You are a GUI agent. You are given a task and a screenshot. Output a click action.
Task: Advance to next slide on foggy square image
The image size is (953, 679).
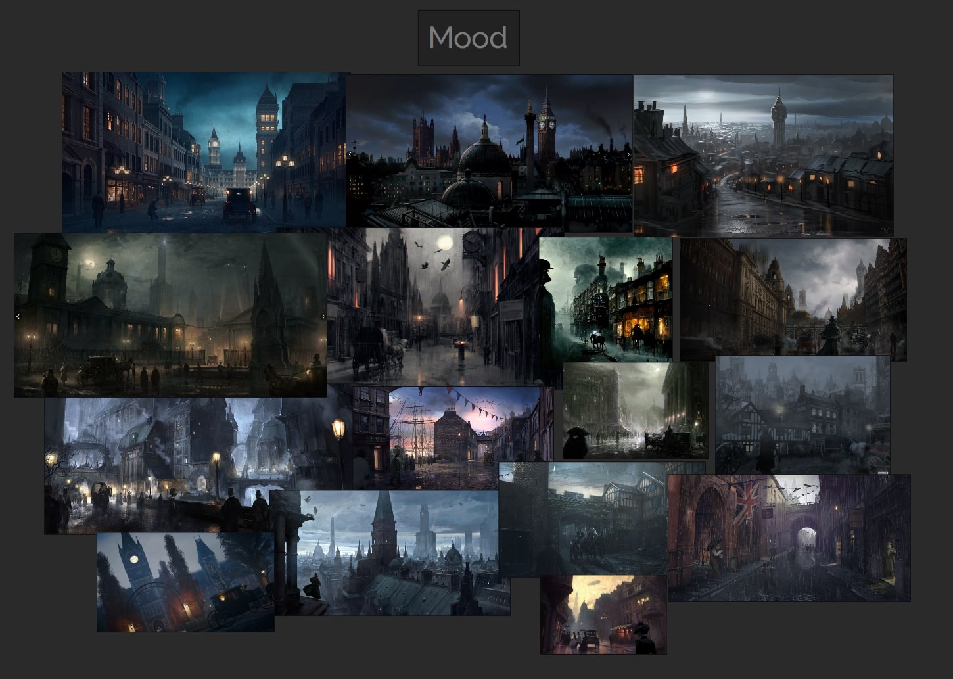323,316
